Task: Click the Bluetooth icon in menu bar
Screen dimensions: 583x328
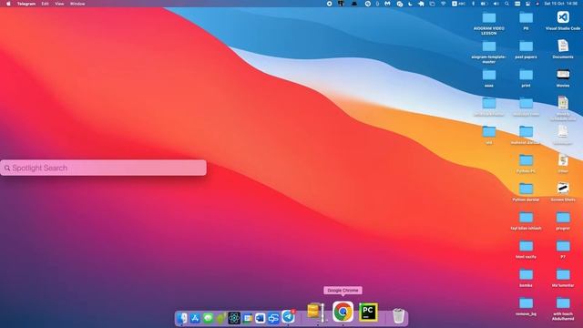Action: (473, 4)
